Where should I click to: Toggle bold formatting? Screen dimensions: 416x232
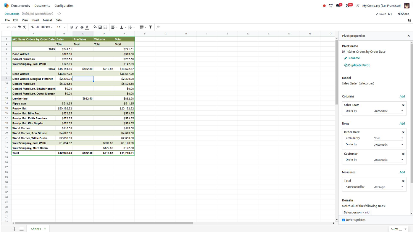(x=71, y=27)
